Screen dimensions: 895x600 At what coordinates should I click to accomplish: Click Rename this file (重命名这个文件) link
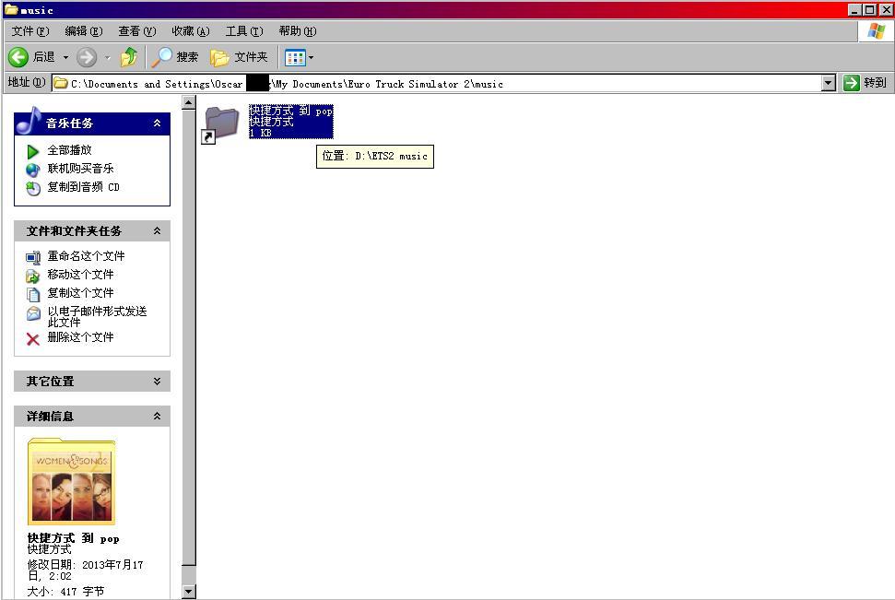86,256
